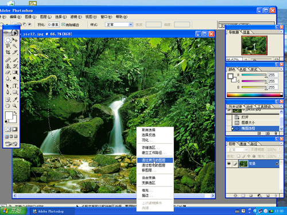Viewport: 287px width, 215px height.
Task: Expand the Layers panel flyout menu arrow
Action: coord(281,143)
